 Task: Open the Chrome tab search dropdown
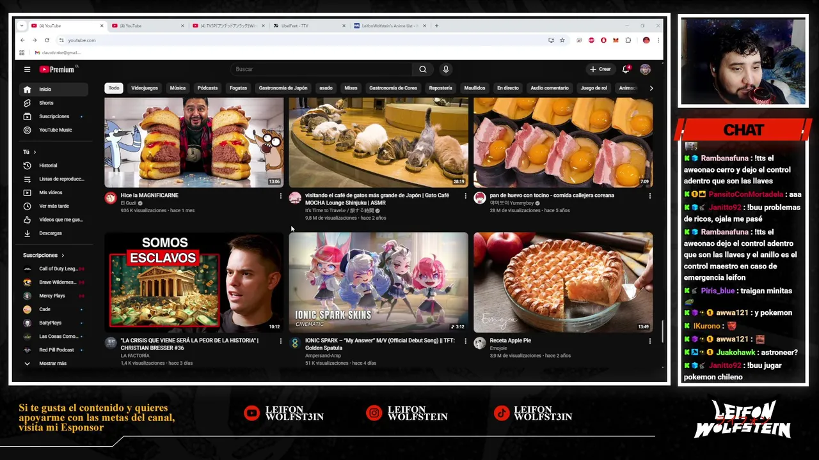pos(22,26)
